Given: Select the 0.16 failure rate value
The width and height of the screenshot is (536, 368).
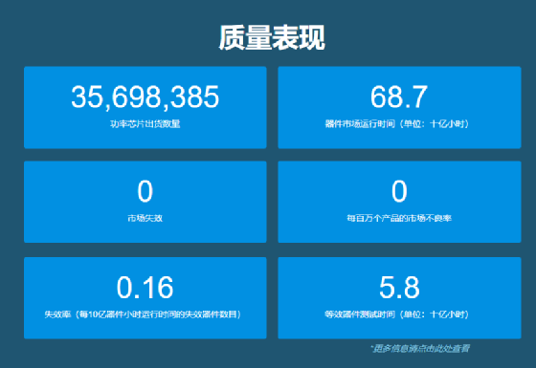Looking at the screenshot, I should click(145, 288).
